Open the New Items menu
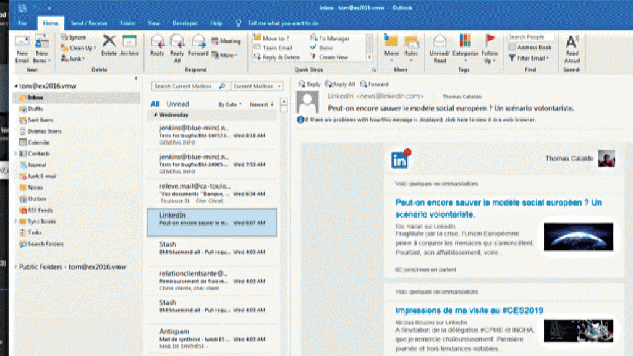 coord(41,49)
